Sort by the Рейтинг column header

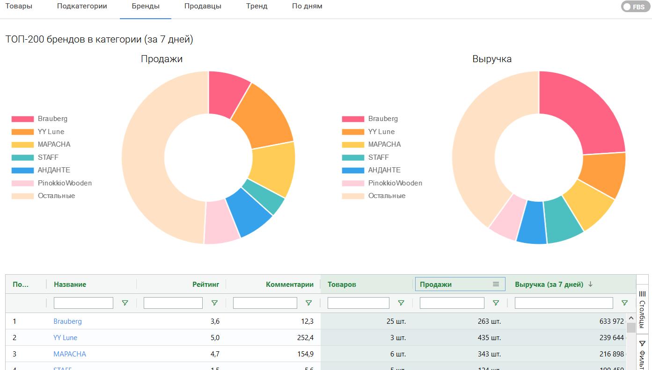pyautogui.click(x=205, y=284)
